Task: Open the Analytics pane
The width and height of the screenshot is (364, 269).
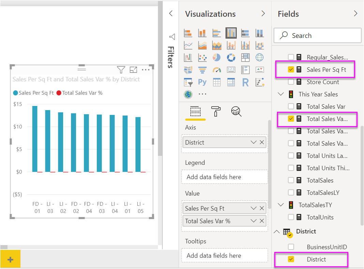Action: (x=236, y=112)
